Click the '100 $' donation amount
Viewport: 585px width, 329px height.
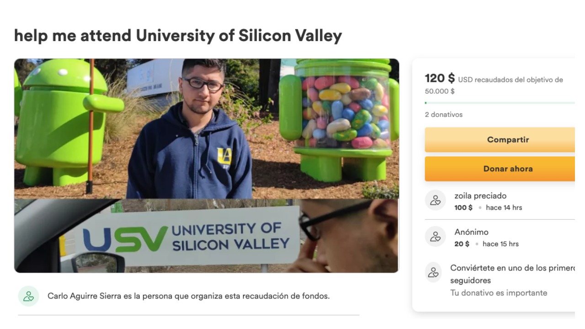click(463, 207)
